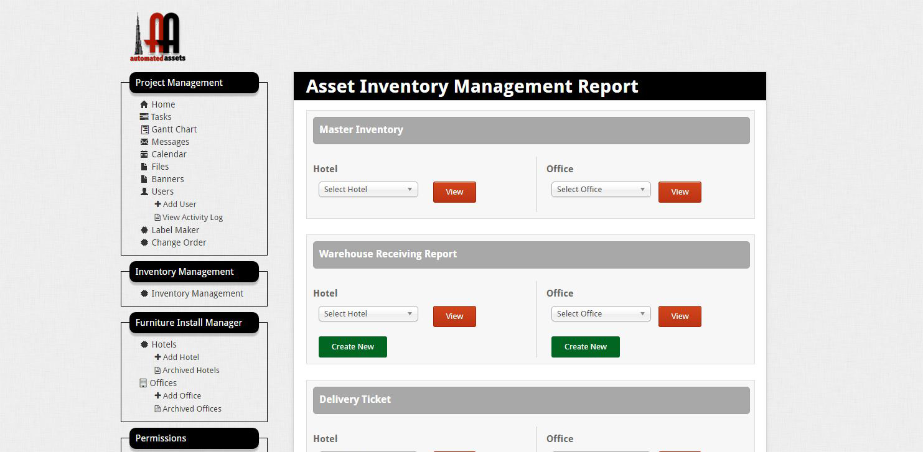Click the Automated Assets logo
Screen dimensions: 923x452
click(x=157, y=37)
